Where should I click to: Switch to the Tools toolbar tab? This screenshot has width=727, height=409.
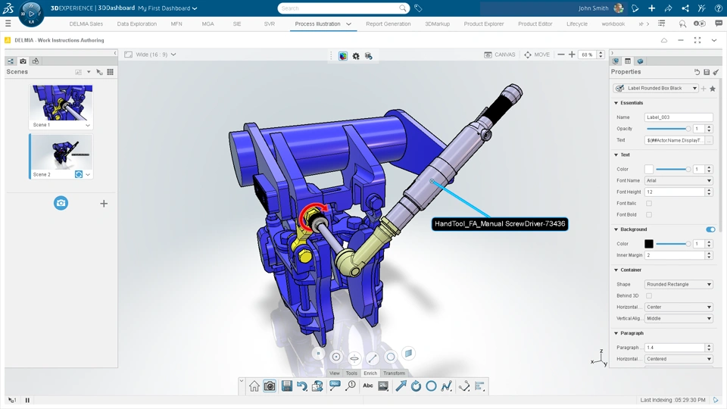pos(351,373)
